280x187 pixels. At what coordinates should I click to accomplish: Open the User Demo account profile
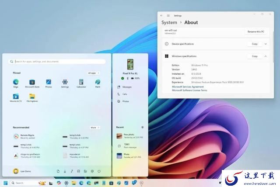coord(22,171)
